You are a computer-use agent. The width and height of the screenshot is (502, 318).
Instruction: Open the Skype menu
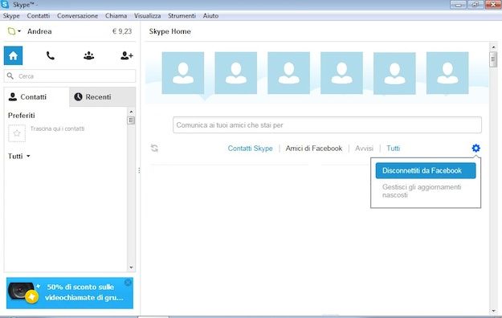pos(11,16)
